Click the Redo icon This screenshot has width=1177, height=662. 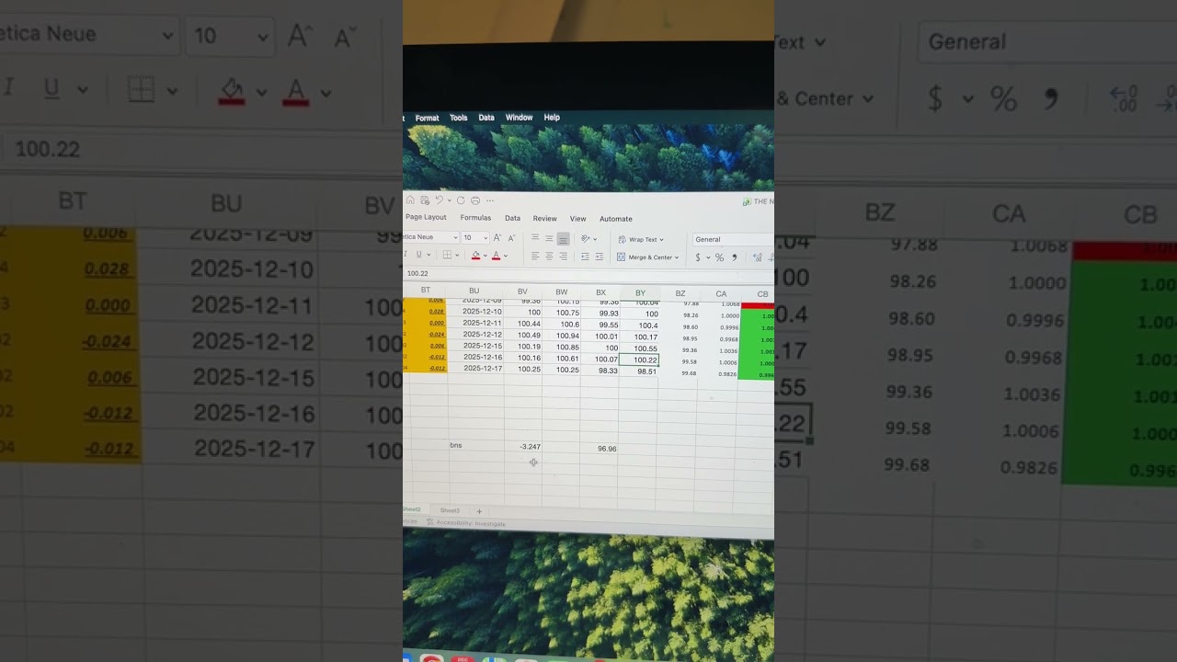point(461,200)
